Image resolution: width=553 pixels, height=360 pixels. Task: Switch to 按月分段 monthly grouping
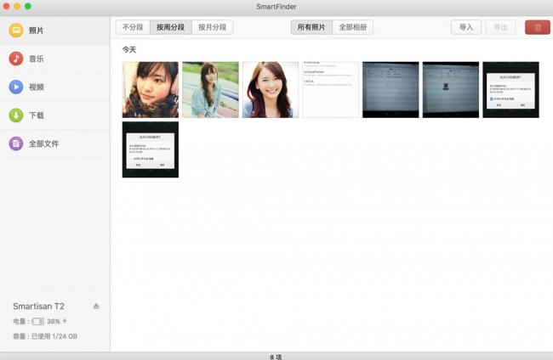212,27
